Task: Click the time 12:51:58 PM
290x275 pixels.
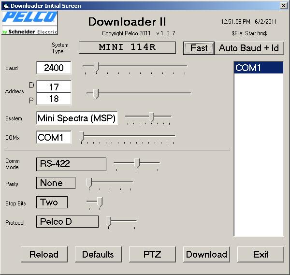Action: point(235,22)
